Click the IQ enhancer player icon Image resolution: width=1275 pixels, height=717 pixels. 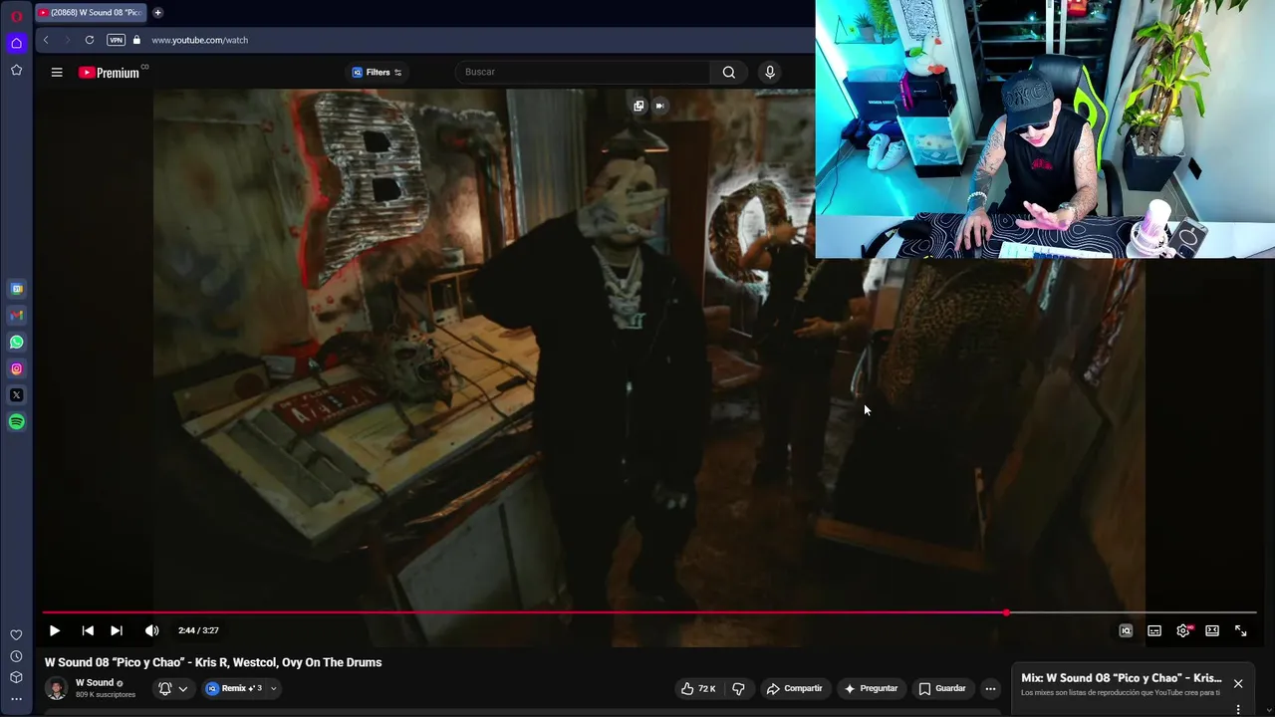tap(1126, 630)
